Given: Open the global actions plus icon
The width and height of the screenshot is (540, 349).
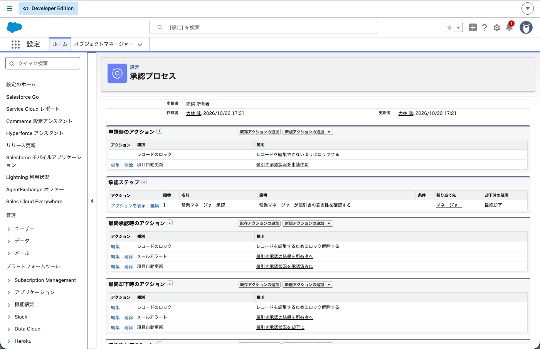Looking at the screenshot, I should coord(473,27).
